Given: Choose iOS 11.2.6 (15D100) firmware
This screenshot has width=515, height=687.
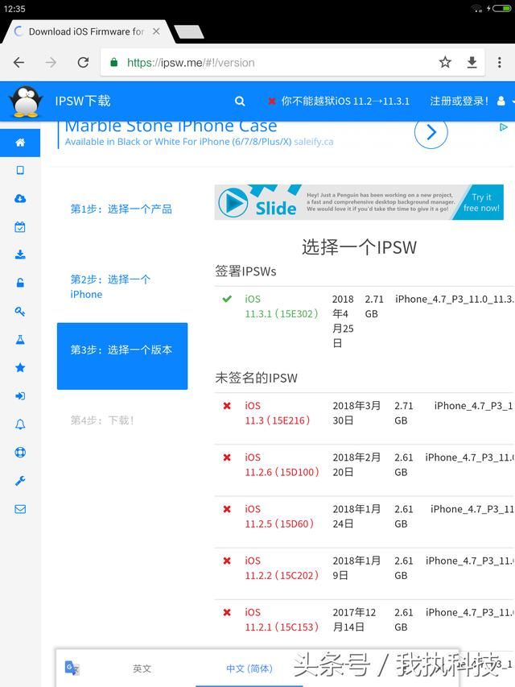Looking at the screenshot, I should click(282, 465).
